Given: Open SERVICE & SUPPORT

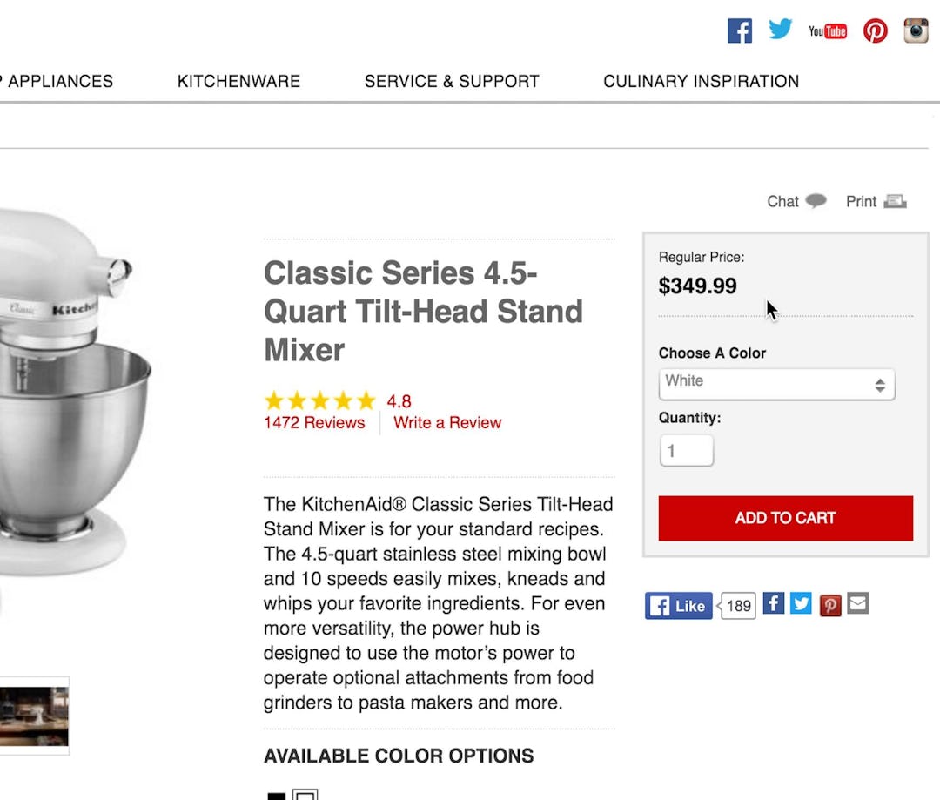Looking at the screenshot, I should click(x=452, y=81).
